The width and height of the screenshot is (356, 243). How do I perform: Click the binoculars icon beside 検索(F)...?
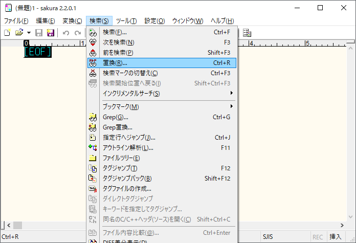pos(93,32)
